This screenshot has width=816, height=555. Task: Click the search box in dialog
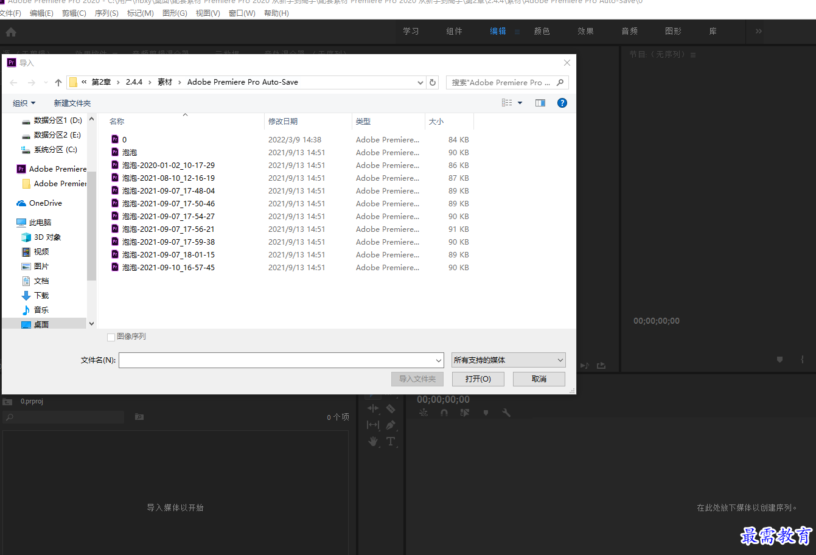pyautogui.click(x=507, y=82)
